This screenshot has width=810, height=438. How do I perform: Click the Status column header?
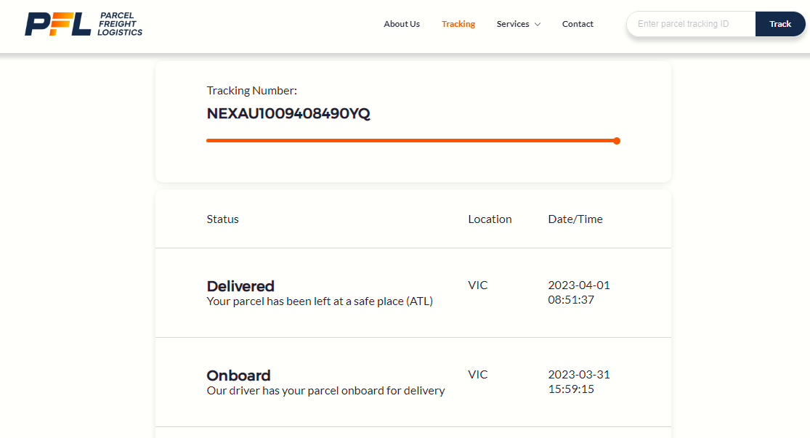tap(222, 219)
